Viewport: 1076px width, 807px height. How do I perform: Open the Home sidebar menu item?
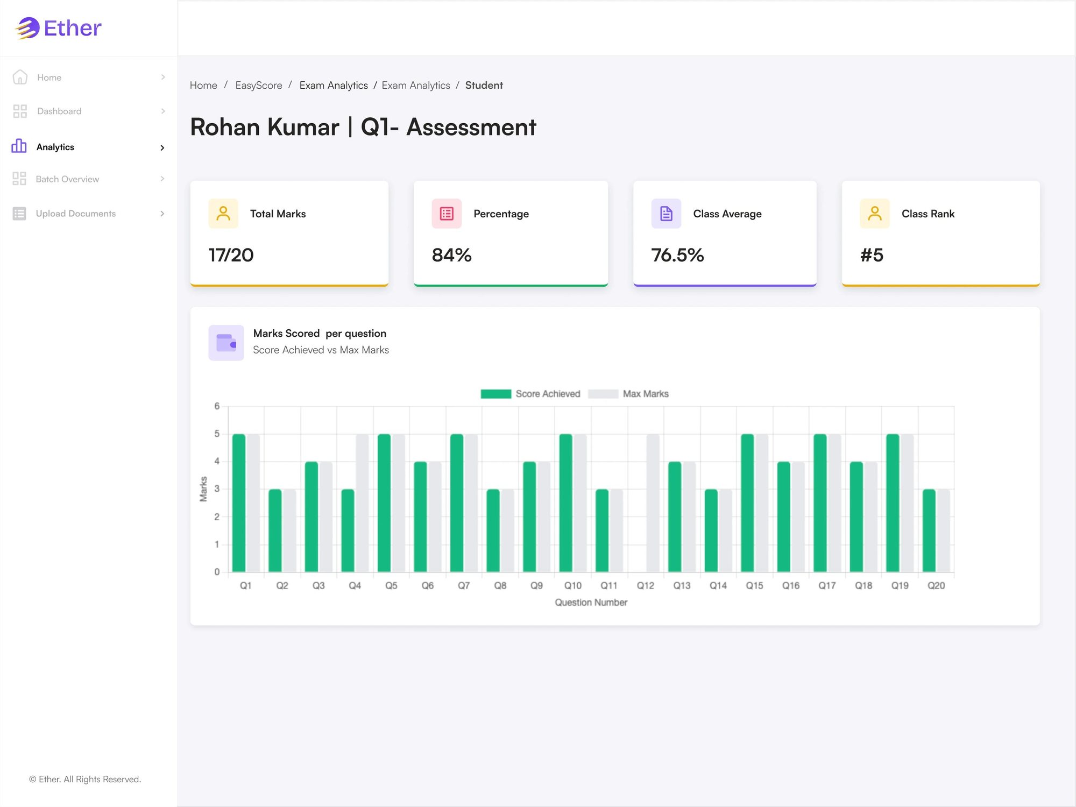(x=89, y=77)
